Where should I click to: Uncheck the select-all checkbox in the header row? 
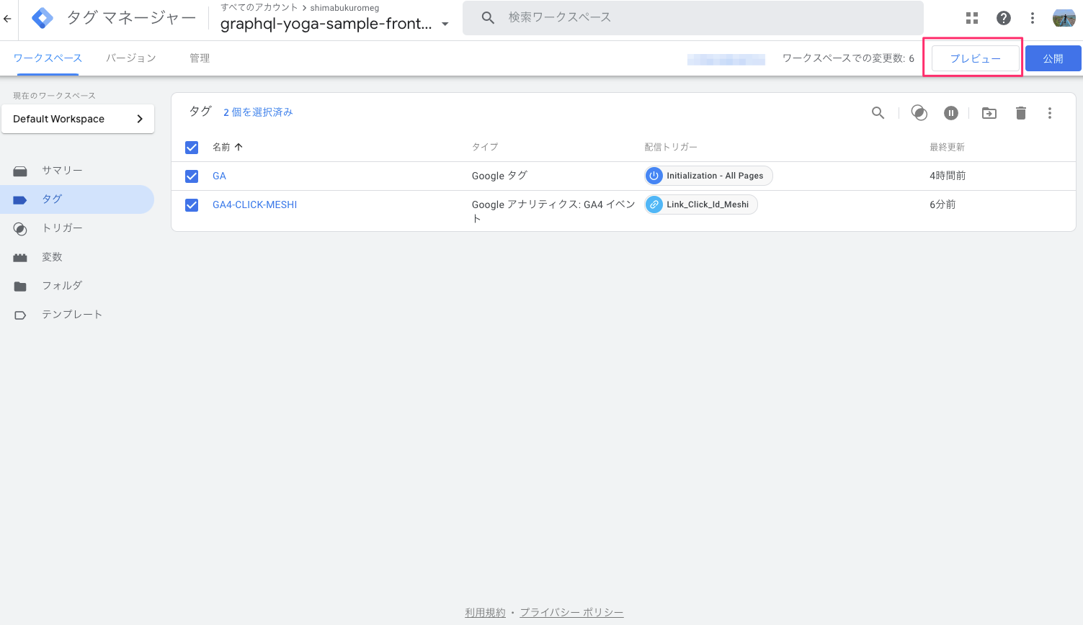point(191,147)
